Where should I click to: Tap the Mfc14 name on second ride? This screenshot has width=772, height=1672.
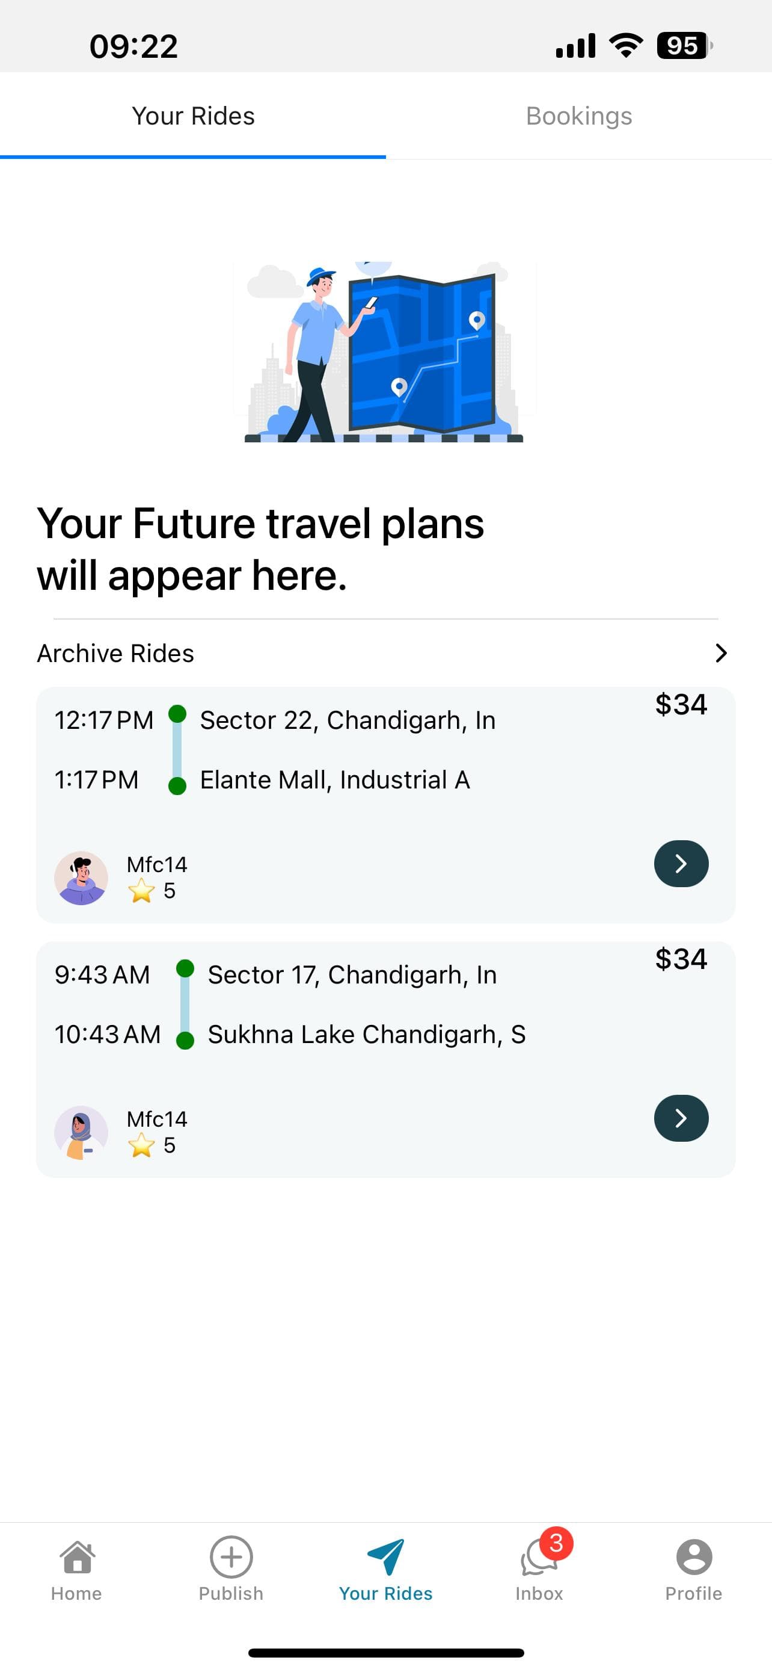tap(157, 1119)
